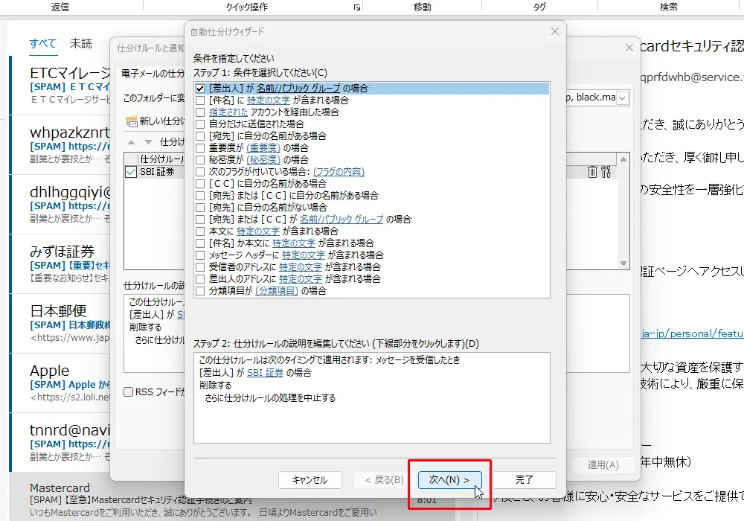744x521 pixels.
Task: Check 本文に特定の文字が含まれる場合
Action: coord(200,231)
